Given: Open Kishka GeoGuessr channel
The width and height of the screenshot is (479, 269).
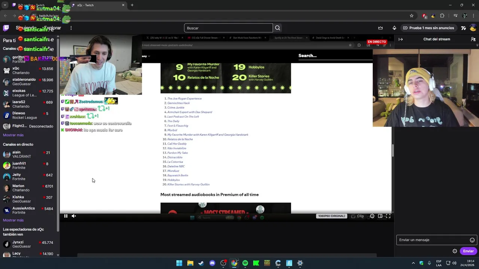Looking at the screenshot, I should (28, 200).
